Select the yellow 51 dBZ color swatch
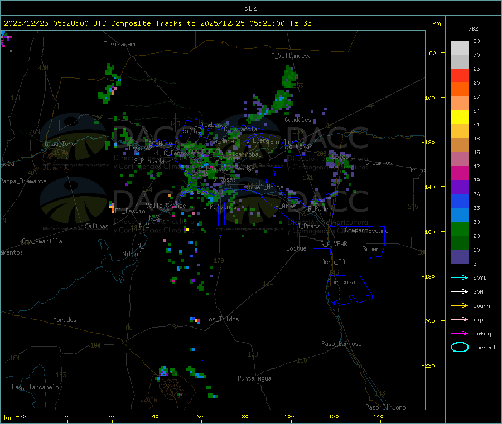This screenshot has height=424, width=502. 460,118
